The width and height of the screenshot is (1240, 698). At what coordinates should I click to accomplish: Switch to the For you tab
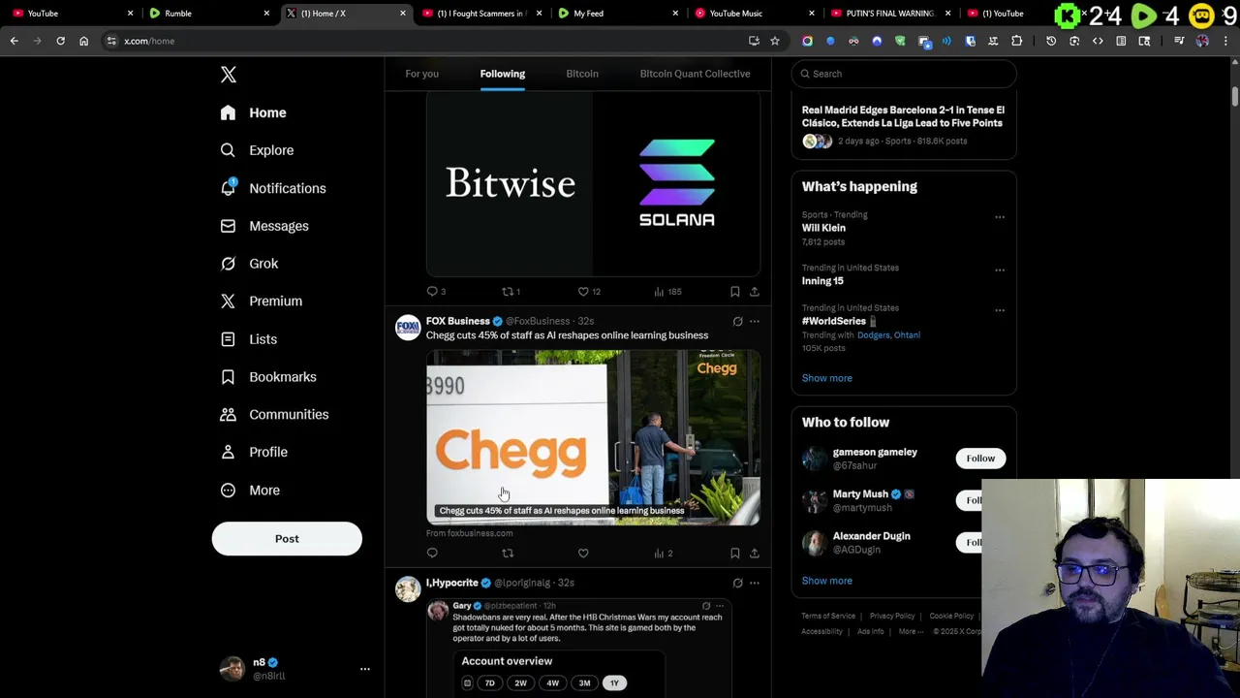pos(421,74)
